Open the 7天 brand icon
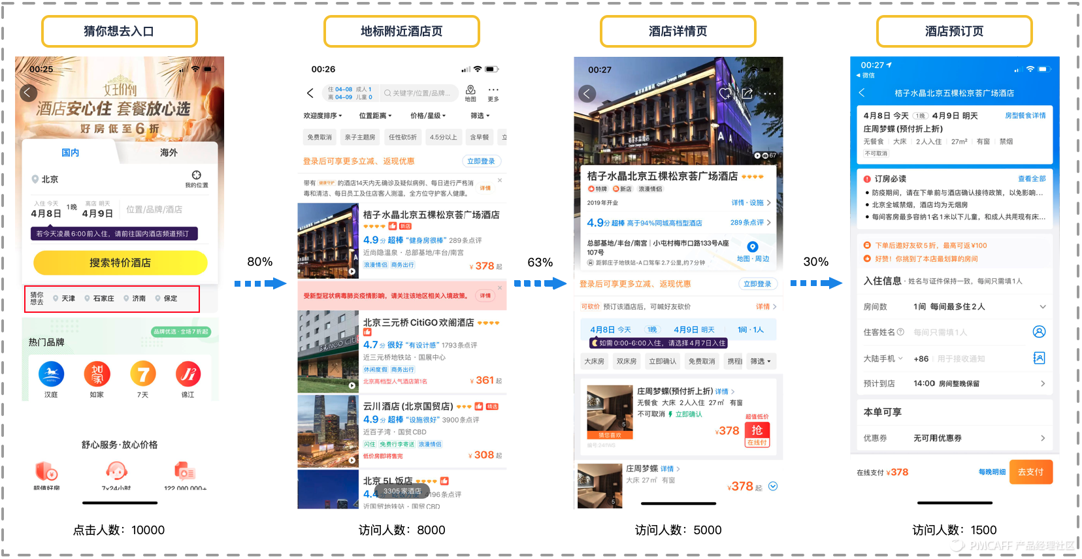1082x559 pixels. coord(142,374)
